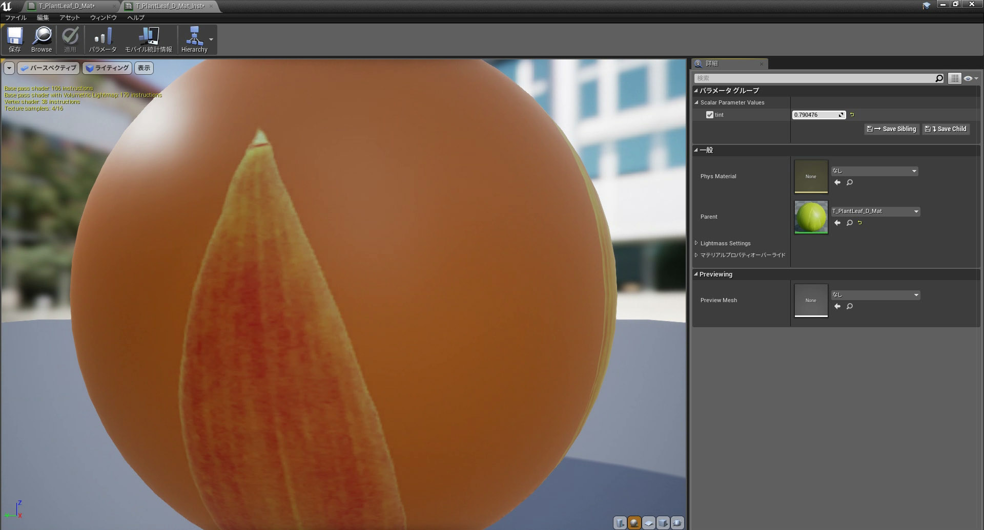Expand the Lightmass Settings section

point(725,243)
